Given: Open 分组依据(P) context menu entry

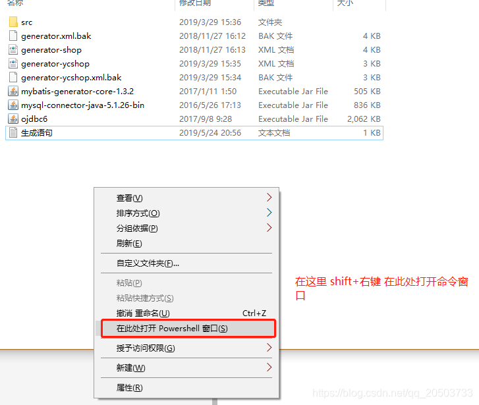Looking at the screenshot, I should [x=186, y=228].
